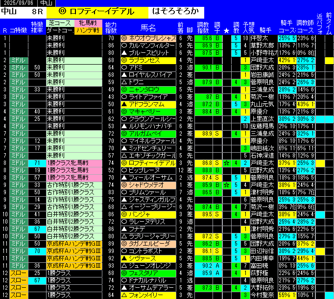This screenshot has width=334, height=299.
Task: Select horse name アルガムベイ
Action: tap(148, 134)
